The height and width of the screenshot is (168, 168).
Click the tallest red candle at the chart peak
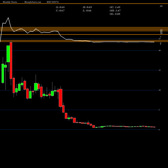click(11, 60)
